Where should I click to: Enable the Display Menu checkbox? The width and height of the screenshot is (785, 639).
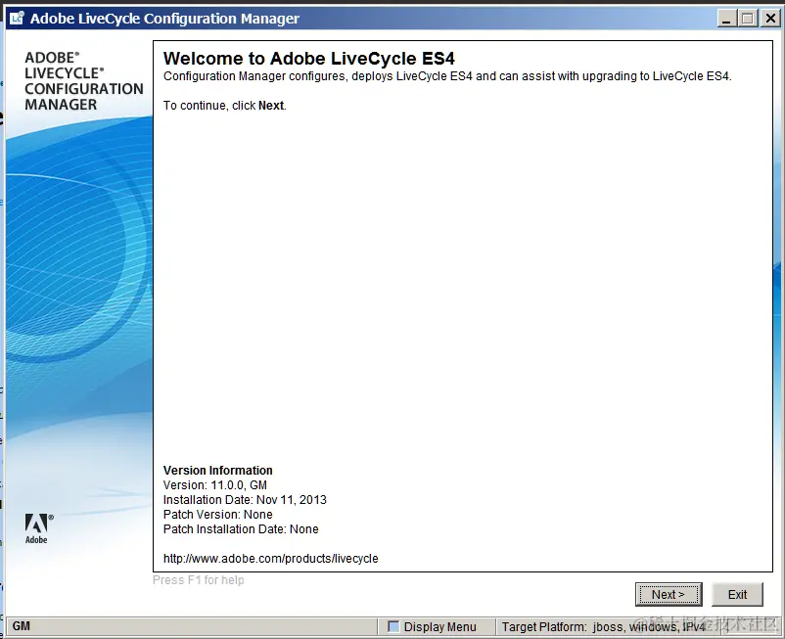(394, 626)
